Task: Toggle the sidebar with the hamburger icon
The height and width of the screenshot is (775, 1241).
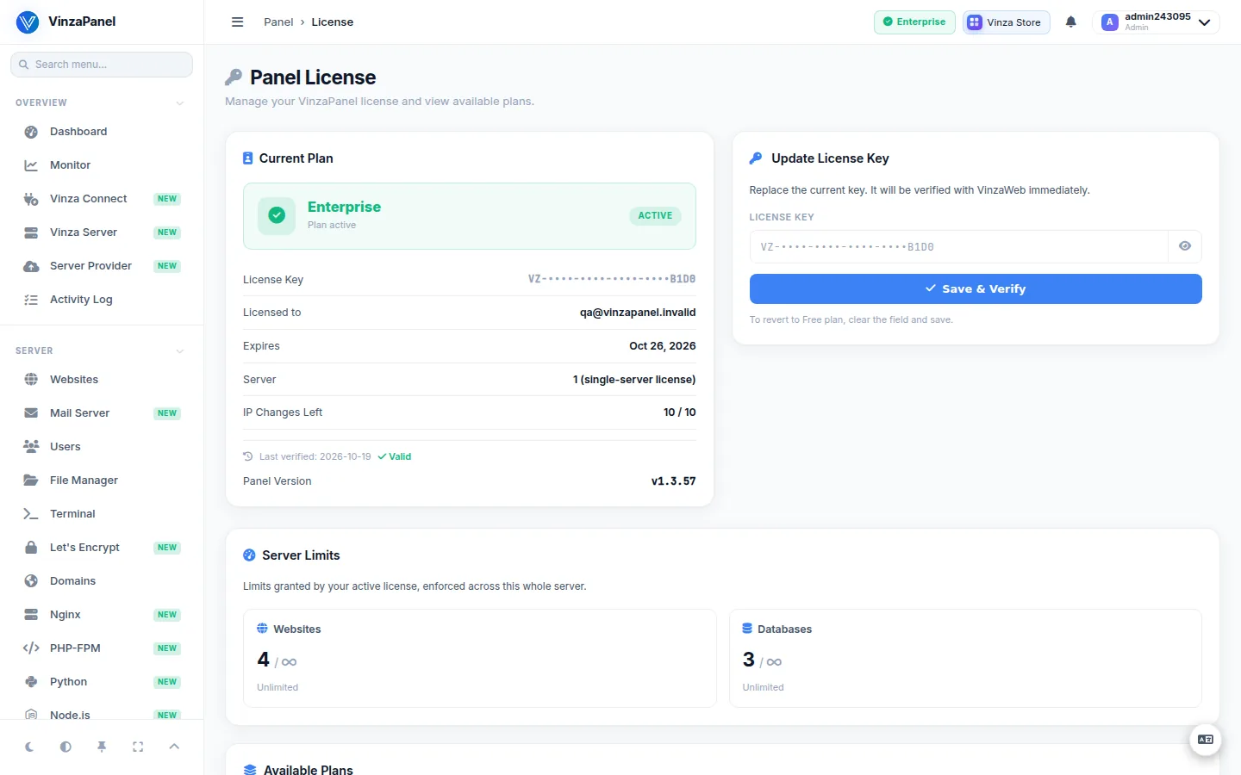Action: click(238, 22)
